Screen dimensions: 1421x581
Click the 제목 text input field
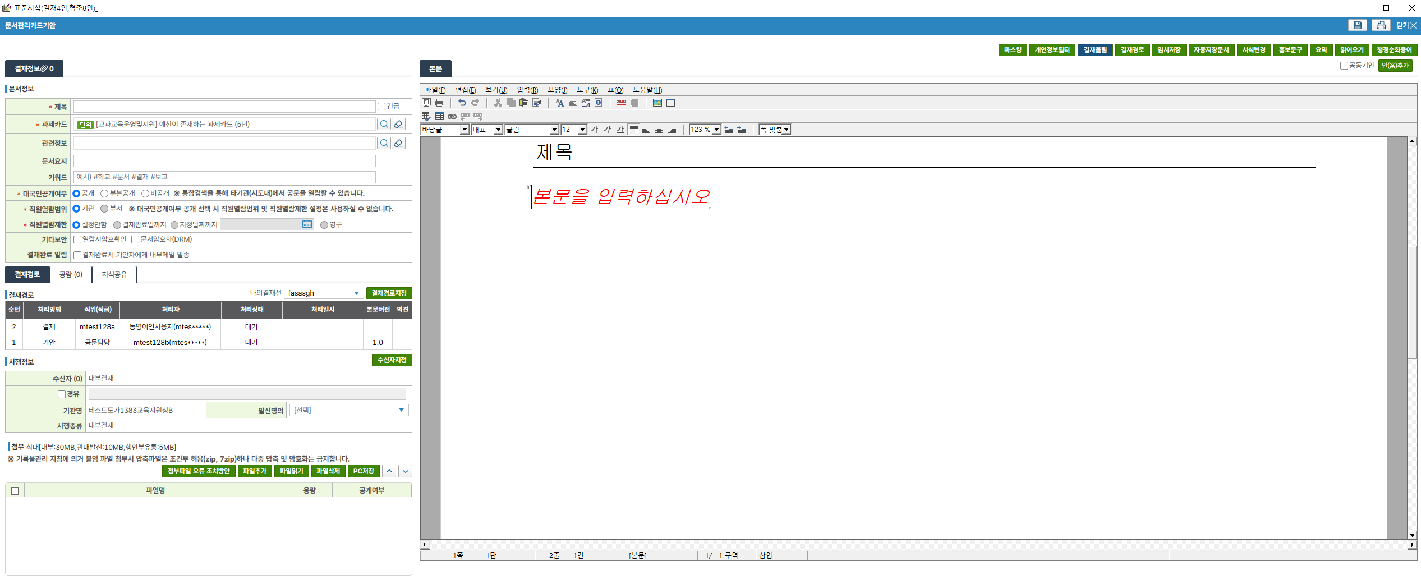click(x=224, y=107)
